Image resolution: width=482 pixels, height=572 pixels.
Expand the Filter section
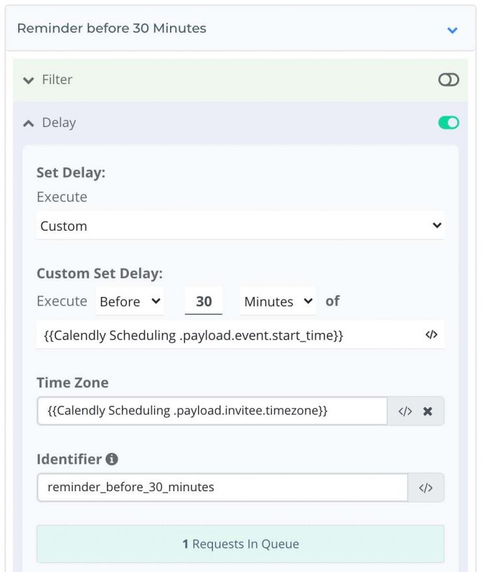pyautogui.click(x=29, y=79)
